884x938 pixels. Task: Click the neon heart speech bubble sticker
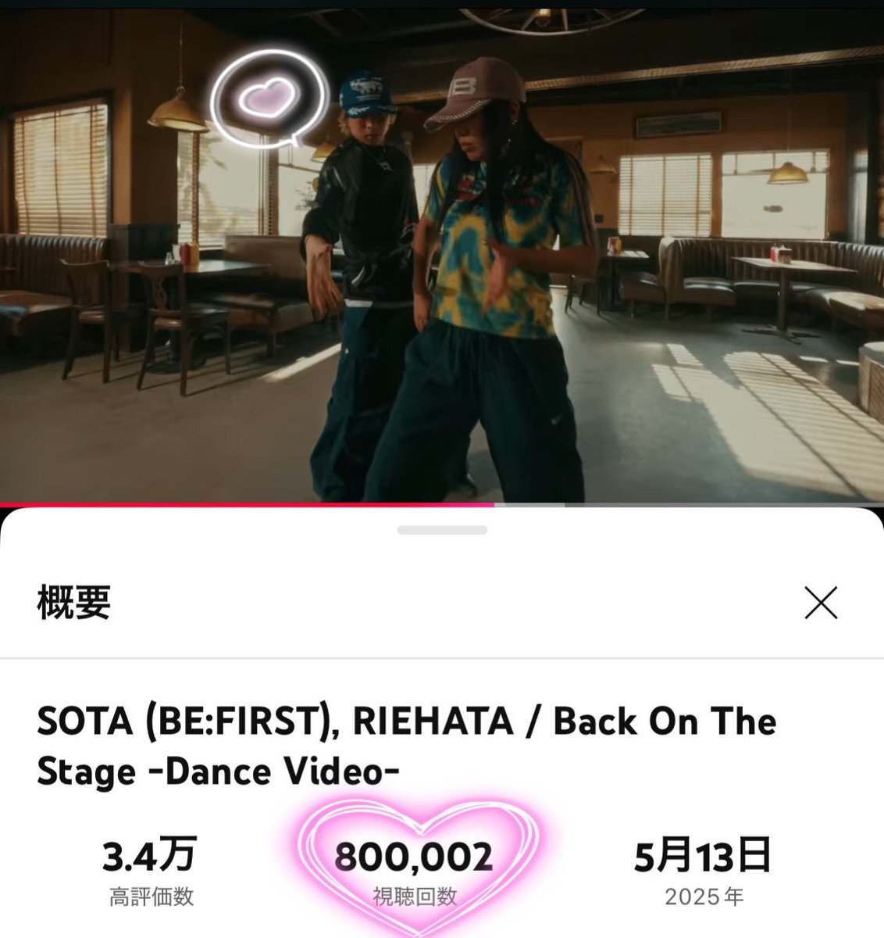(x=269, y=98)
